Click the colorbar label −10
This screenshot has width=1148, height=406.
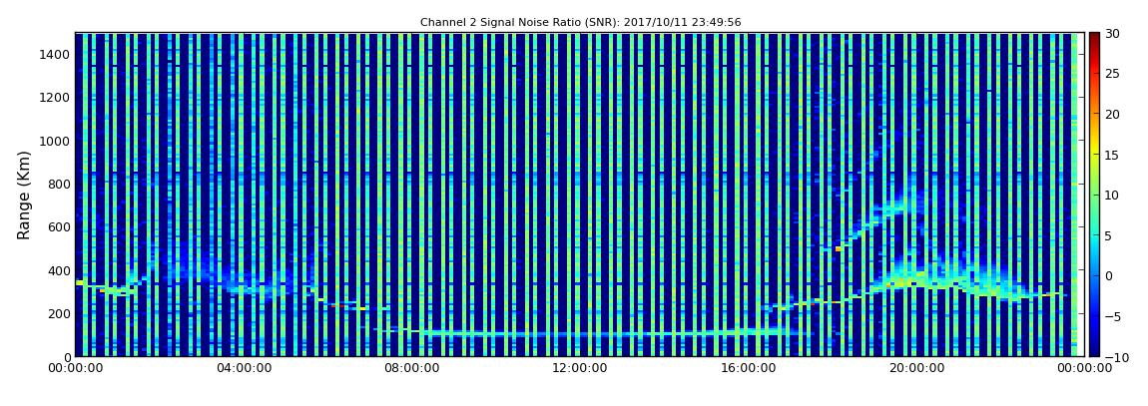click(x=1115, y=357)
